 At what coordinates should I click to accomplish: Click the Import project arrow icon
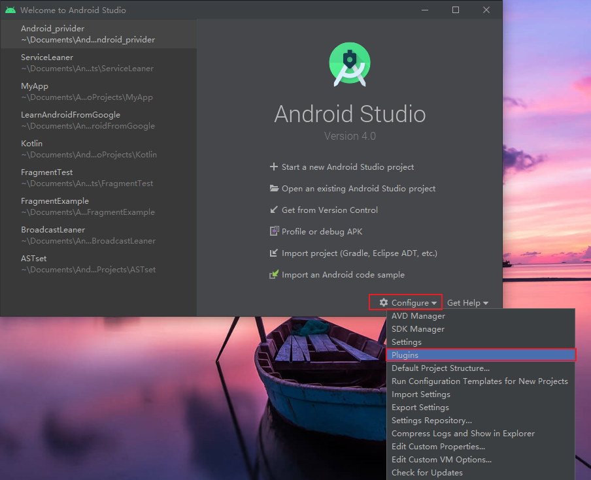tap(274, 253)
